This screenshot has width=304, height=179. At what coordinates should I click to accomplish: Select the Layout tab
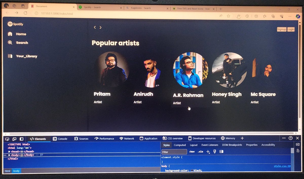click(194, 145)
